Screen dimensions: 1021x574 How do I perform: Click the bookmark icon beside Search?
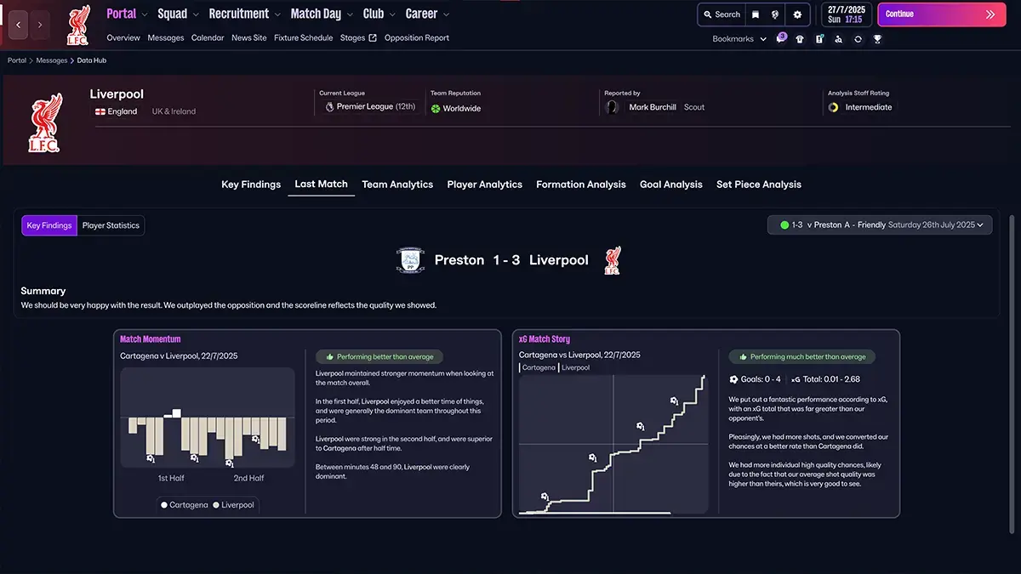tap(755, 14)
